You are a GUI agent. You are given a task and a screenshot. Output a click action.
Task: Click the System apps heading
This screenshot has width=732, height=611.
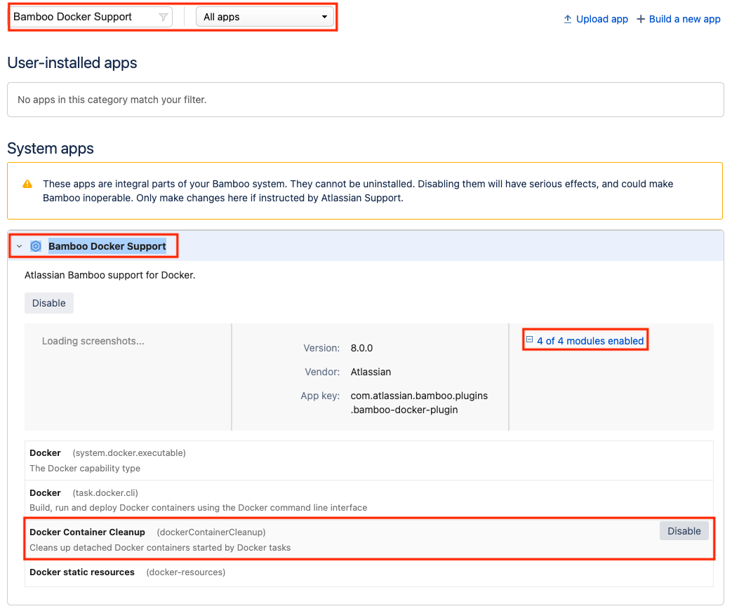click(x=51, y=149)
